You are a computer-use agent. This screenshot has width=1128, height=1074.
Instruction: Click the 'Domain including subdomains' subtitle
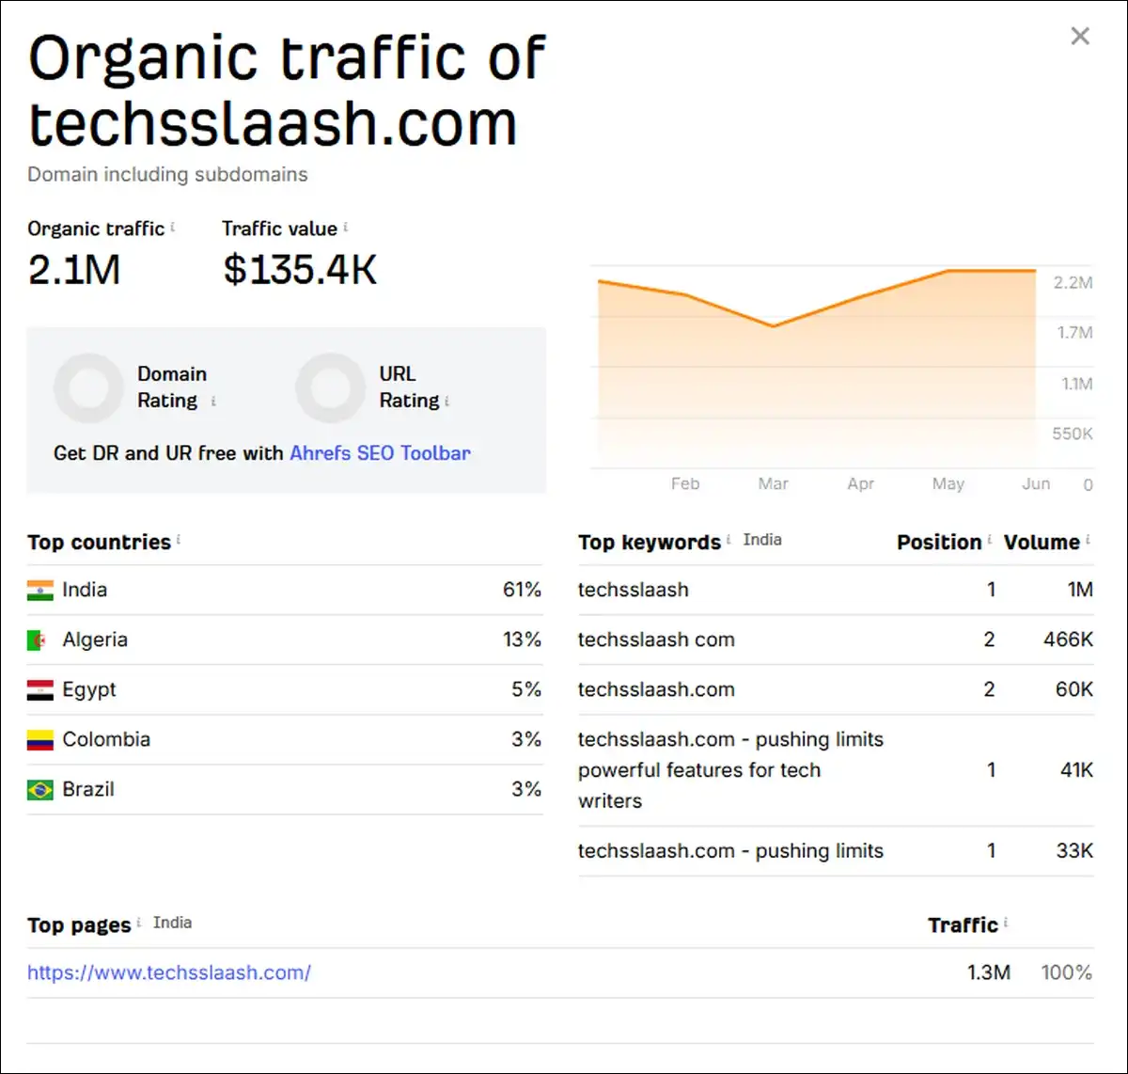pyautogui.click(x=167, y=175)
